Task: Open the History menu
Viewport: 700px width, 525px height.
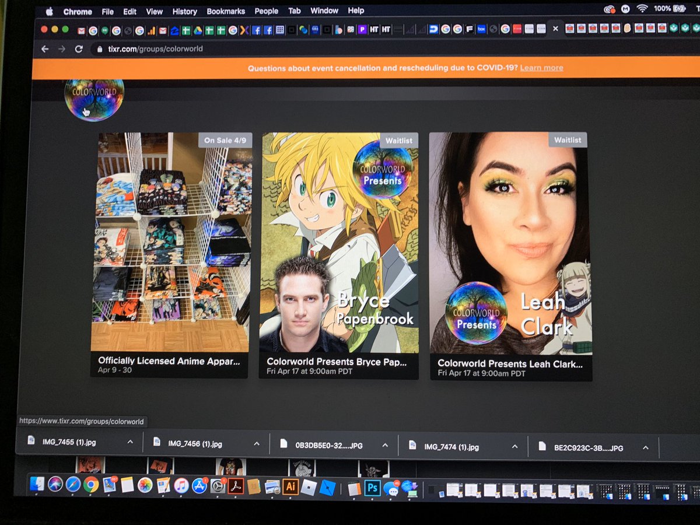Action: tap(184, 12)
